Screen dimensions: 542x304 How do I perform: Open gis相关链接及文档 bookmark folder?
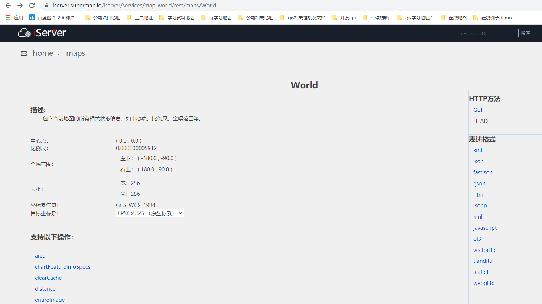(302, 17)
